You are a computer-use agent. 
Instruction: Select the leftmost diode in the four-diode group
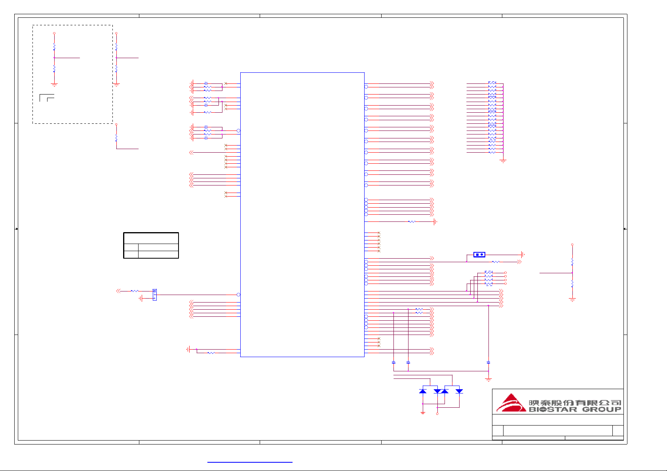(x=423, y=391)
